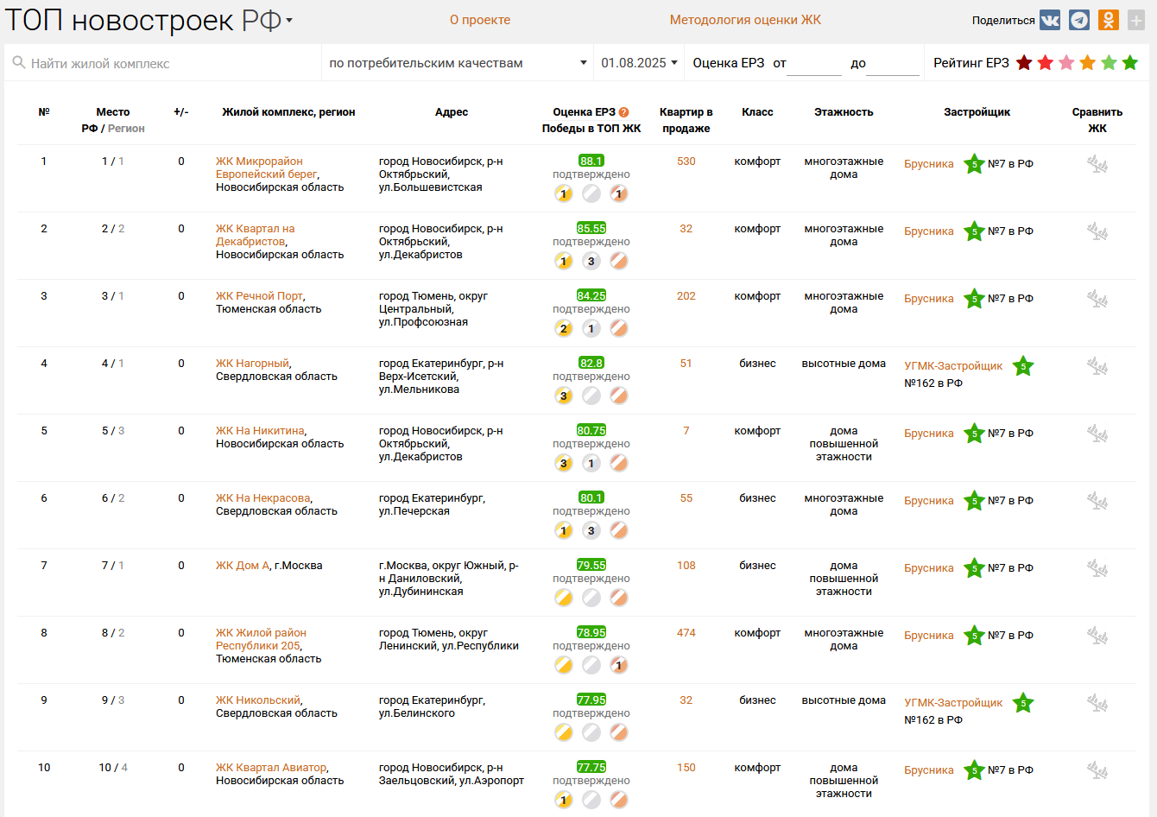Share via the Telegram icon
Viewport: 1157px width, 817px height.
coord(1079,20)
